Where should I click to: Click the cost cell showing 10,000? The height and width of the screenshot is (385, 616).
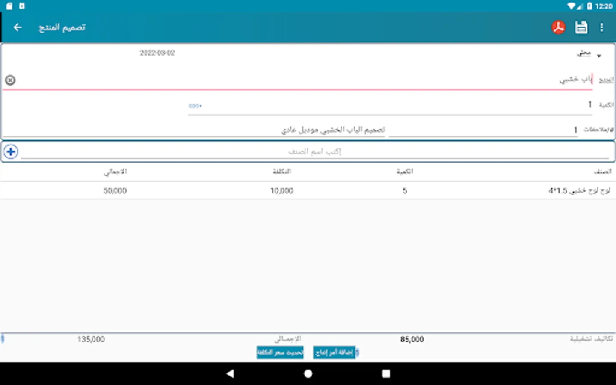pos(281,191)
